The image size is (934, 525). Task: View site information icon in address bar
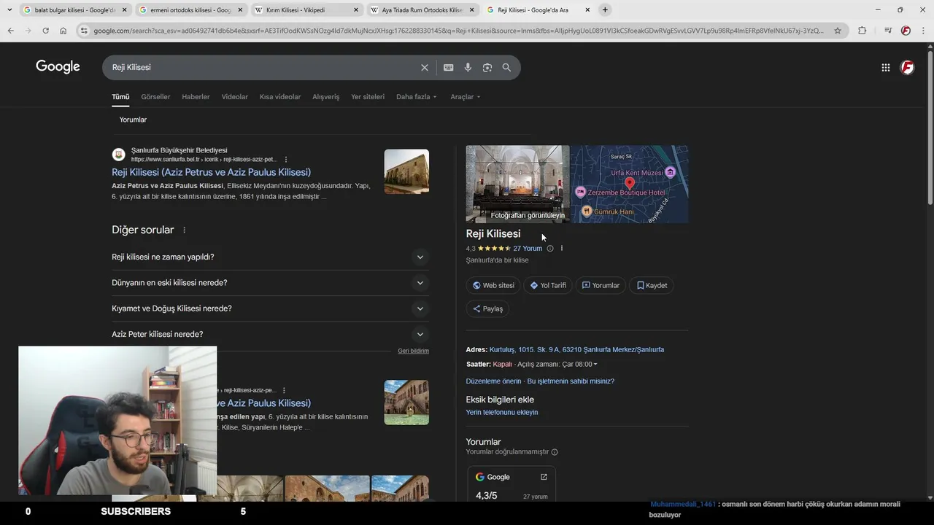pos(85,31)
